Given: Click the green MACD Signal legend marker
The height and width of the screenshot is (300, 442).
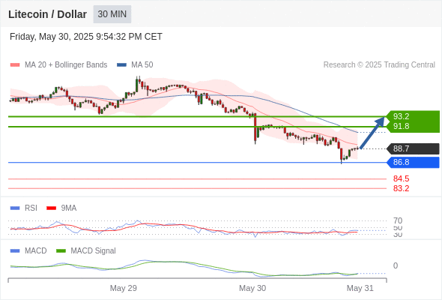Looking at the screenshot, I should pos(61,251).
